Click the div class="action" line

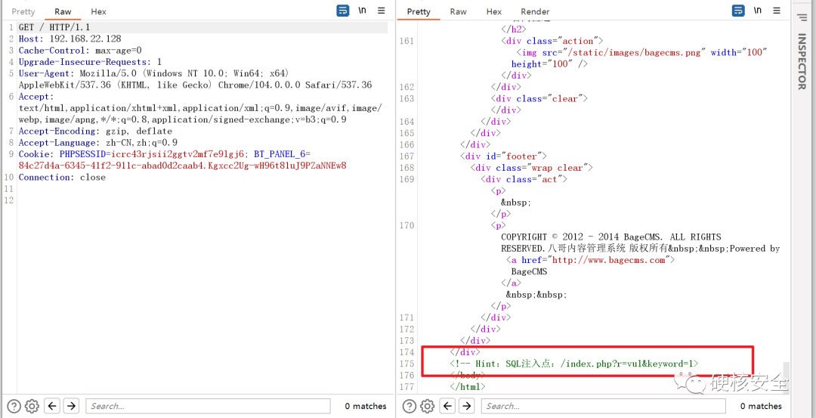tap(552, 41)
